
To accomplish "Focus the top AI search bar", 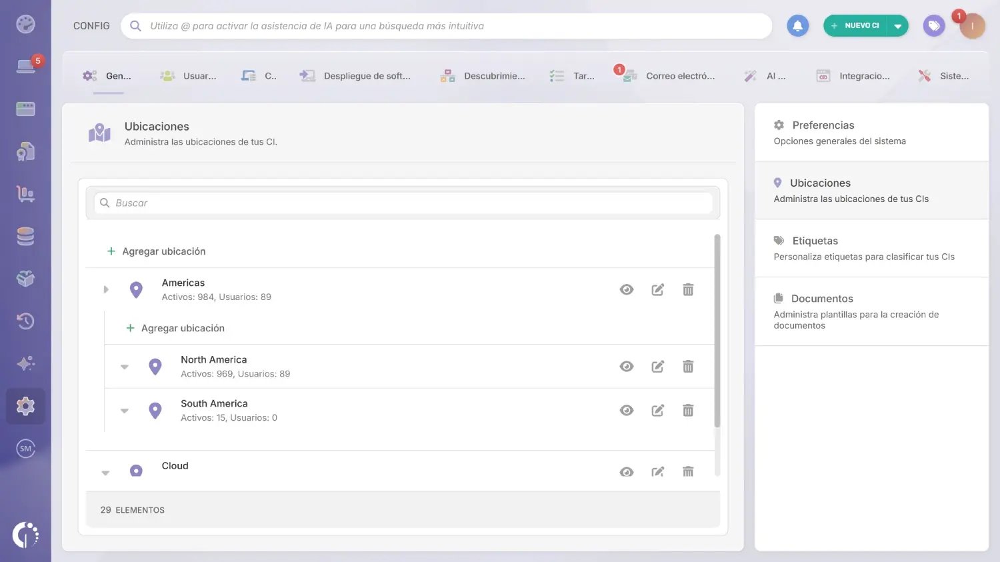I will pos(447,26).
